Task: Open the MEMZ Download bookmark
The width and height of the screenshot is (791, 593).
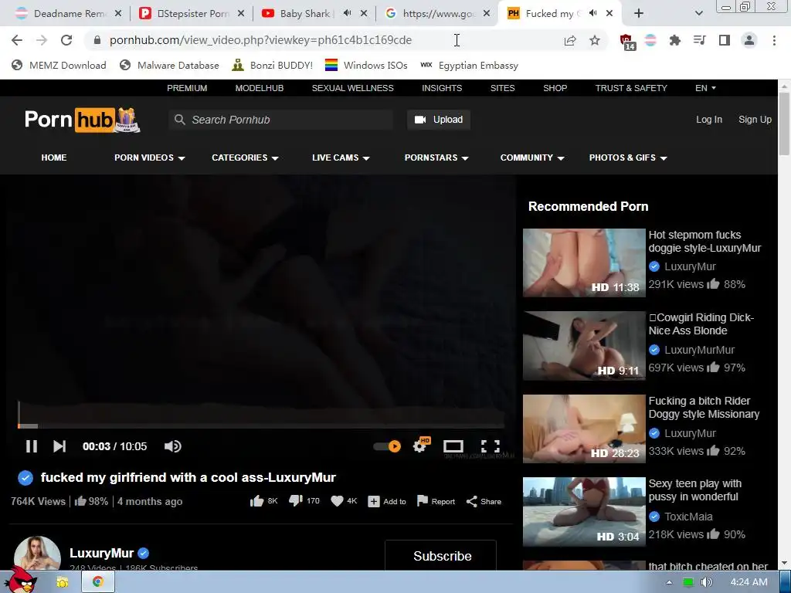Action: click(59, 66)
